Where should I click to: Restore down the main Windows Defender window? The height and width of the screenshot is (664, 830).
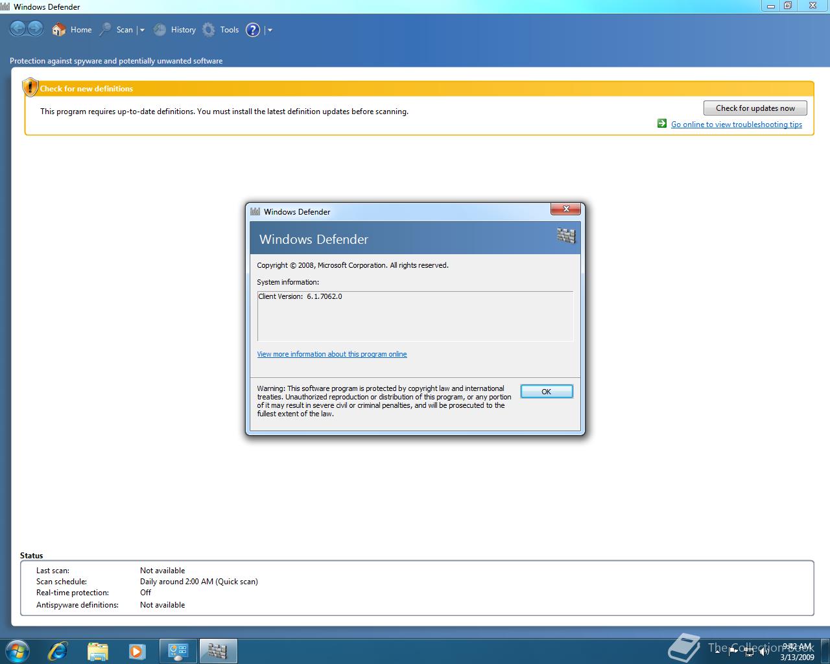(788, 5)
